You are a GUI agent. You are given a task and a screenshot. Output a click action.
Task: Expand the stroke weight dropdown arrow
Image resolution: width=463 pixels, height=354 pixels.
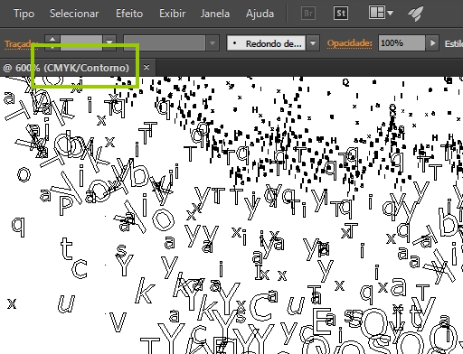109,43
